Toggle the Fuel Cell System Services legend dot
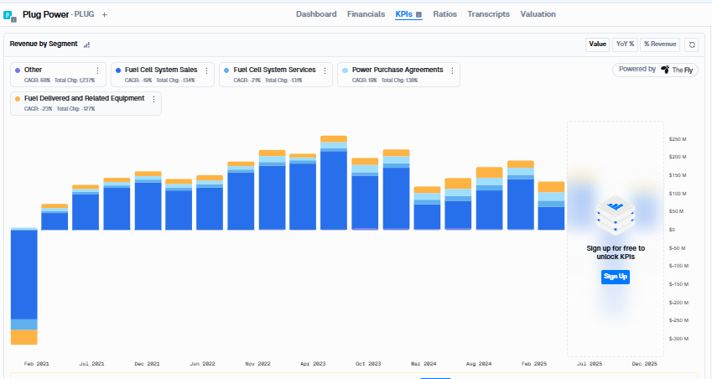Screen dimensions: 712x379 click(226, 70)
